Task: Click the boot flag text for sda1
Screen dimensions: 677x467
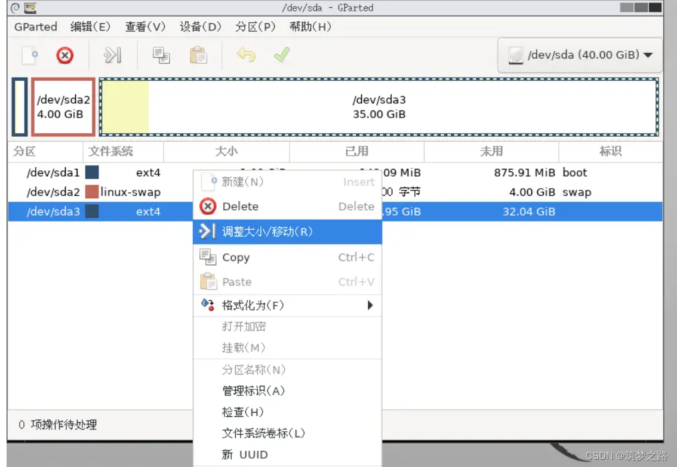Action: click(575, 173)
